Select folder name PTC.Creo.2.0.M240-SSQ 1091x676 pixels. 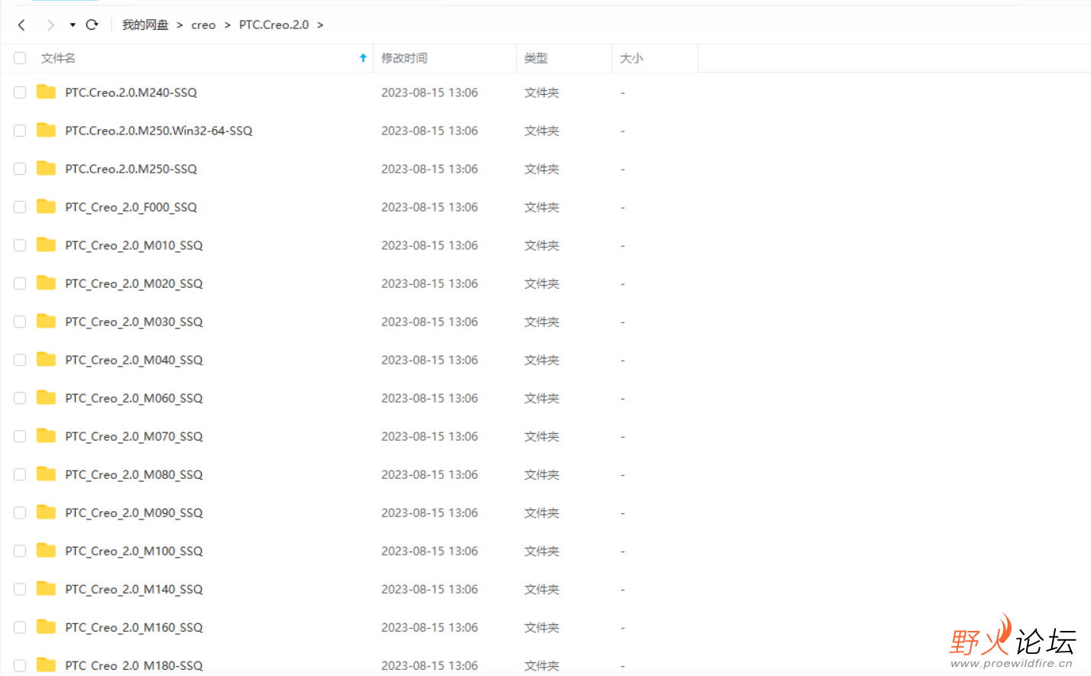tap(131, 92)
